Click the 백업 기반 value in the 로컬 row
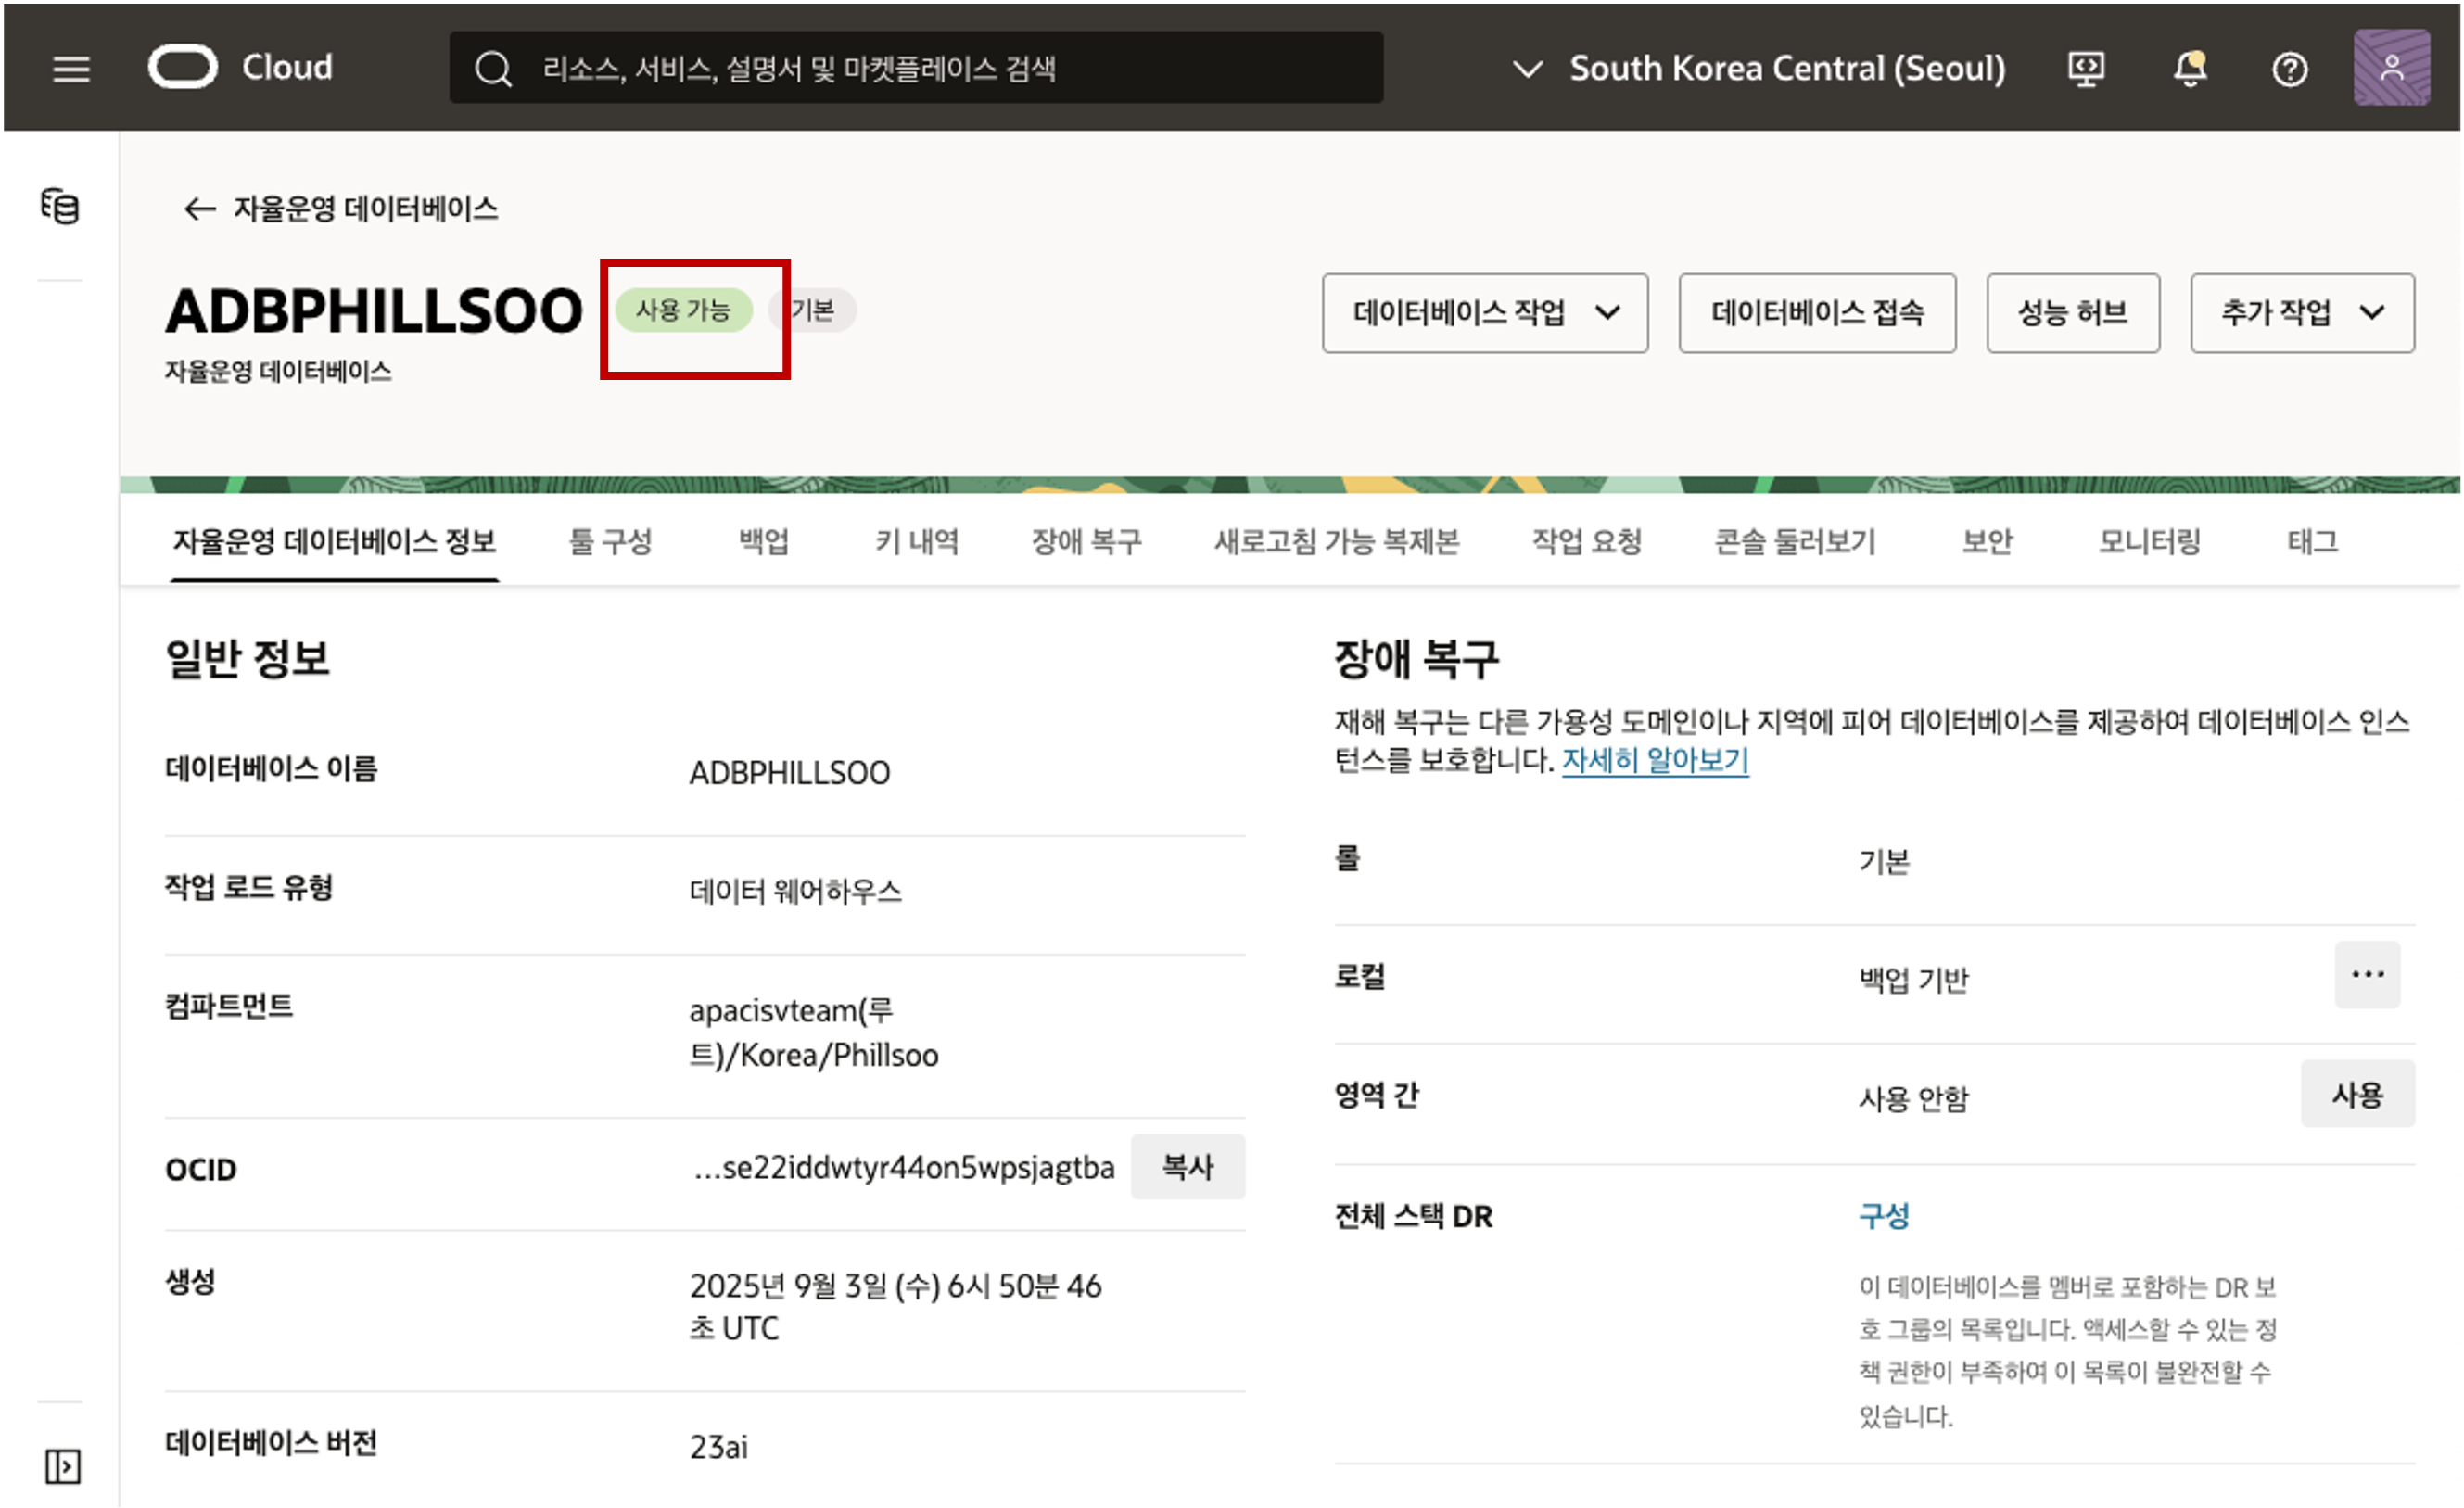2464x1508 pixels. pyautogui.click(x=1913, y=979)
